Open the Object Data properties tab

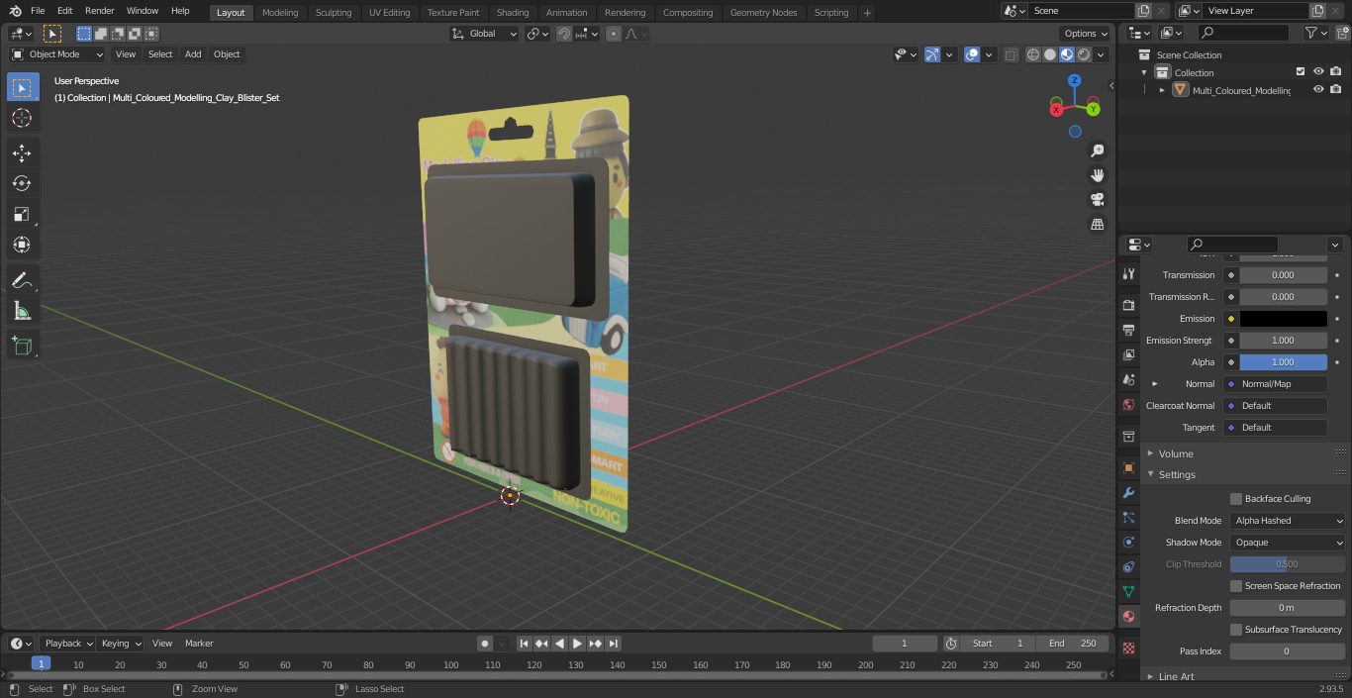tap(1128, 591)
